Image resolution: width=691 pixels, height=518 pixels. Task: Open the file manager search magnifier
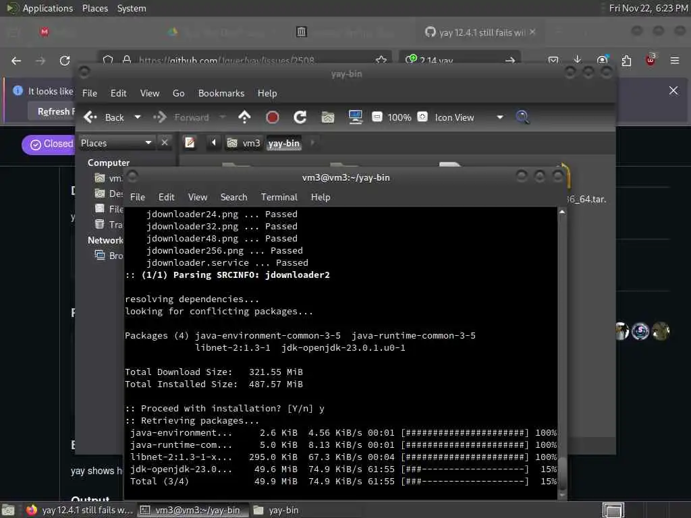(x=523, y=117)
